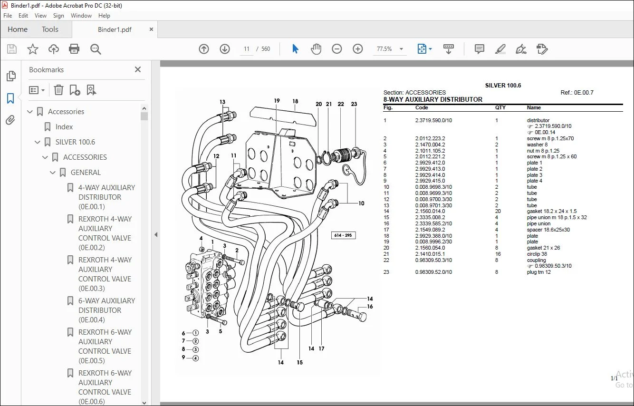Follow the 0E.00.14 cross-reference link
The height and width of the screenshot is (406, 634).
545,132
